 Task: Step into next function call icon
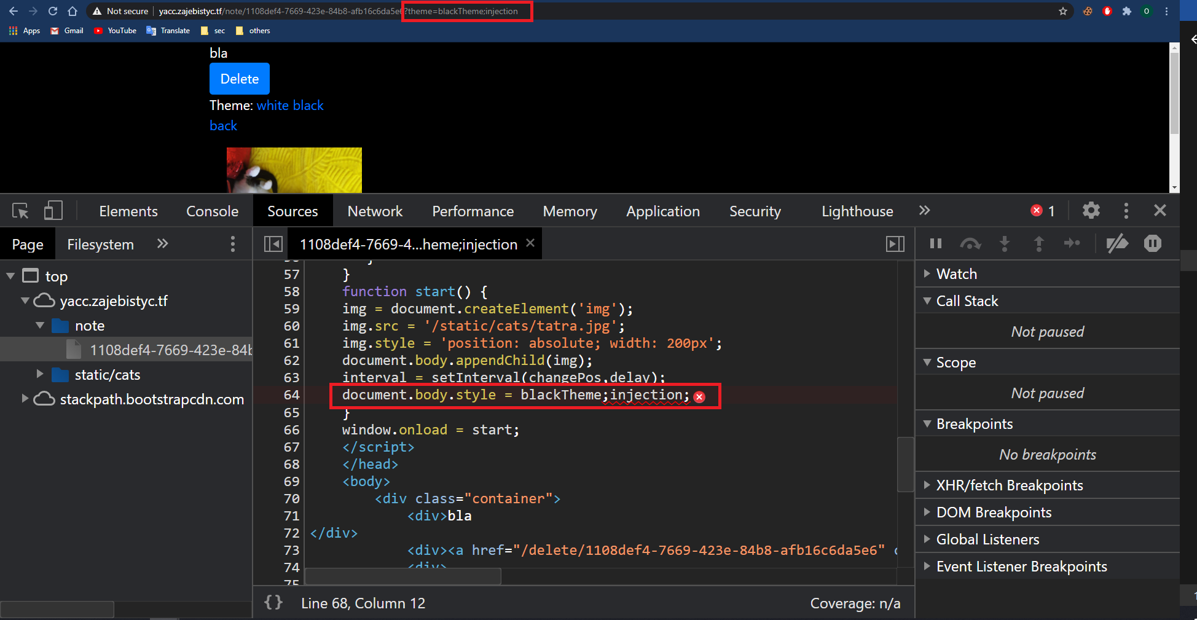(1005, 244)
